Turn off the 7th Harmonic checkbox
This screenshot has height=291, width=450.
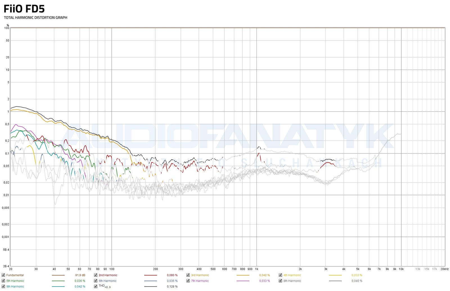coord(188,281)
